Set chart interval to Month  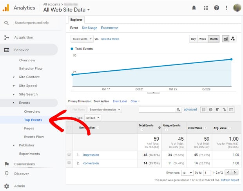click(214, 39)
